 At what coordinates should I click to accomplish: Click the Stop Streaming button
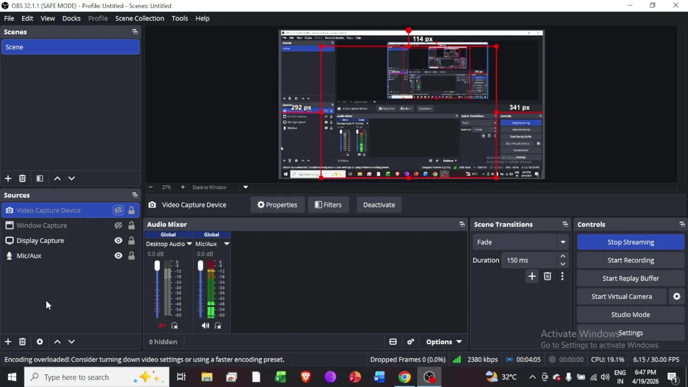630,242
